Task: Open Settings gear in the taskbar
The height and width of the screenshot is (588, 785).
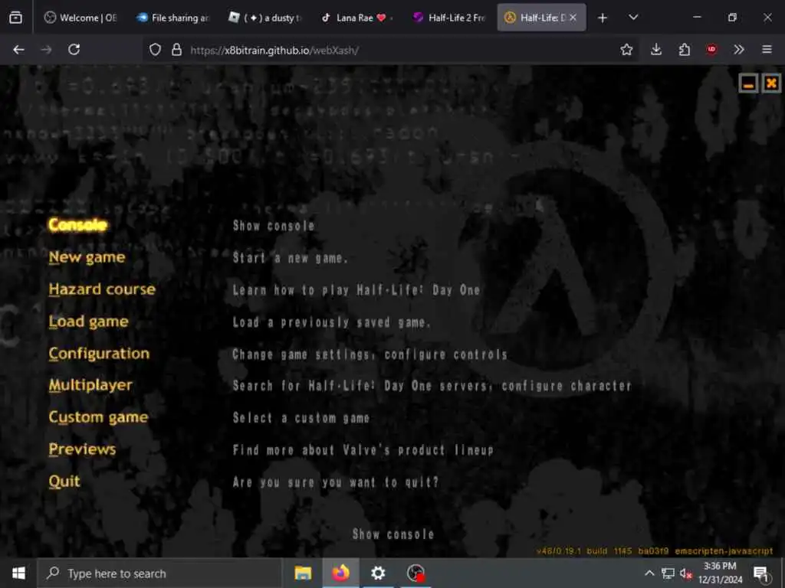Action: pos(378,573)
